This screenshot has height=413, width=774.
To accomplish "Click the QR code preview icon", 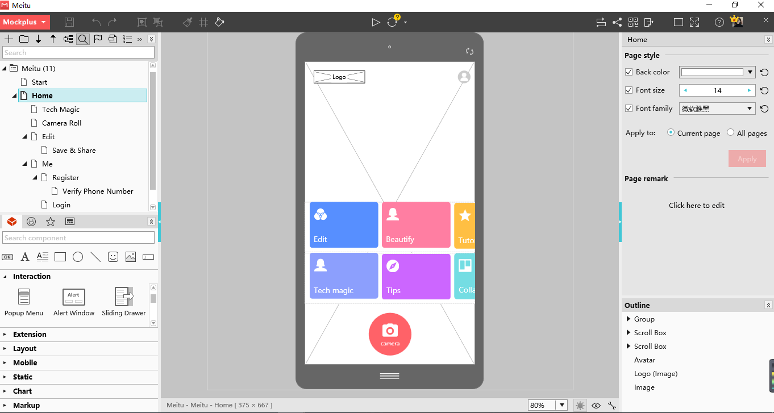I will 633,22.
